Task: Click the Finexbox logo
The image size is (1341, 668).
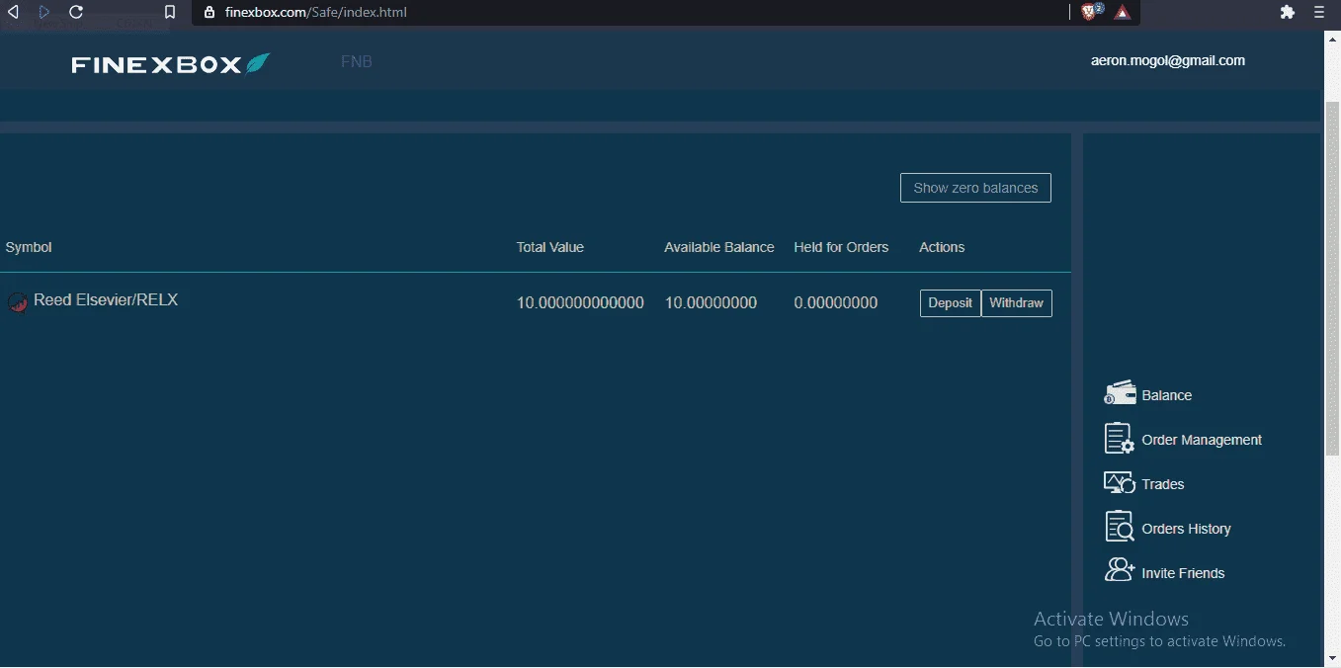Action: point(171,64)
